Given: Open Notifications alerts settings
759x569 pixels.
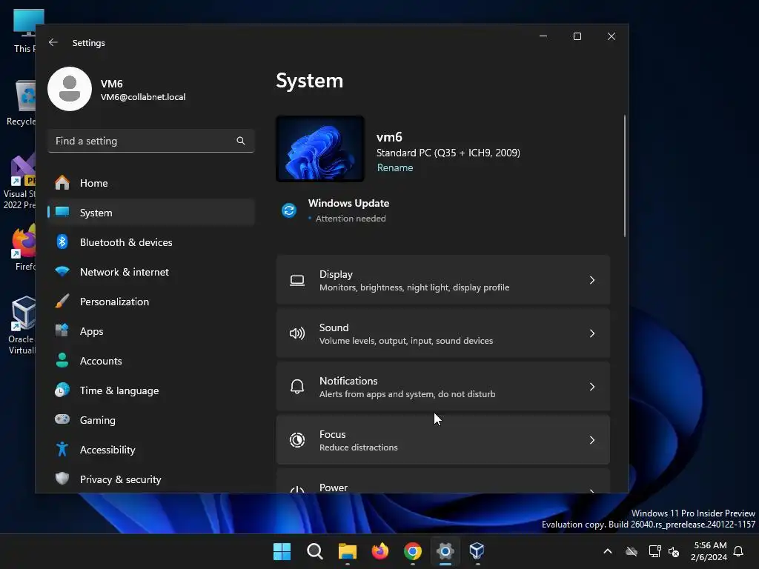Looking at the screenshot, I should (x=443, y=387).
